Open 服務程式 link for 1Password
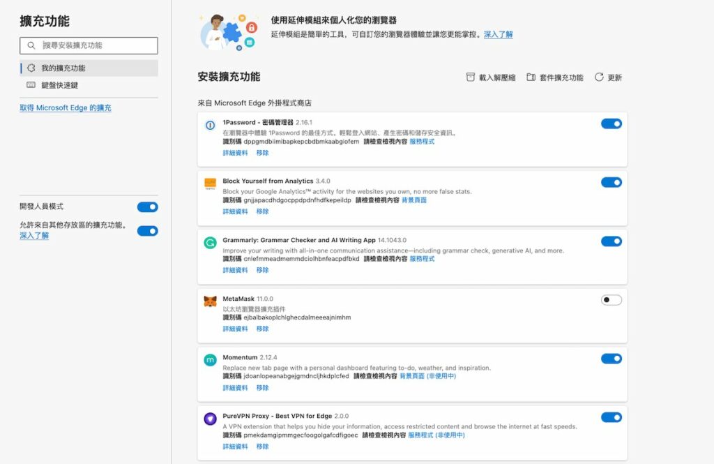 coord(422,142)
